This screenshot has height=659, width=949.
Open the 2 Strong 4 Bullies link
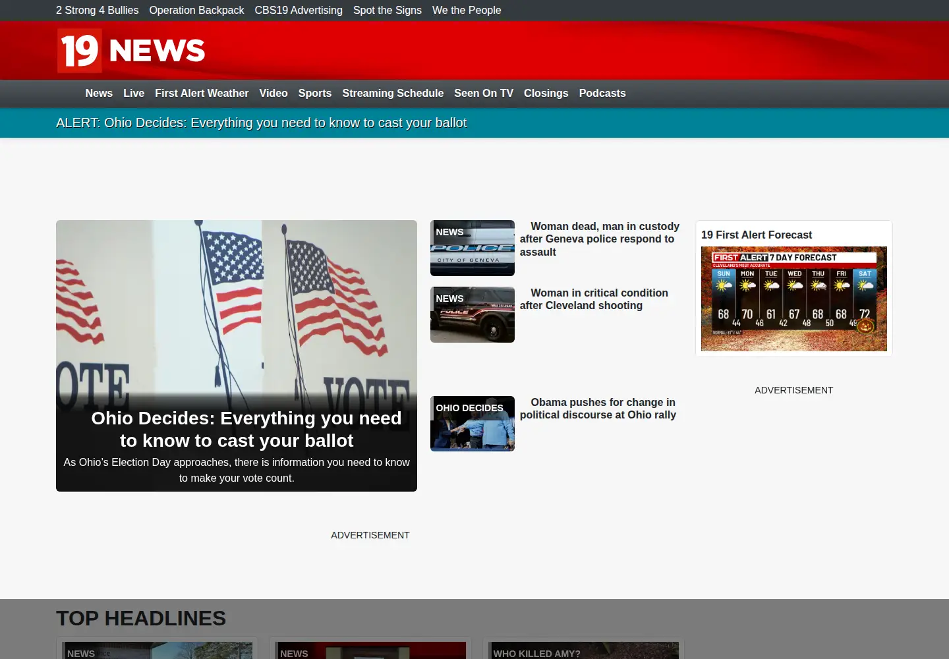coord(98,11)
